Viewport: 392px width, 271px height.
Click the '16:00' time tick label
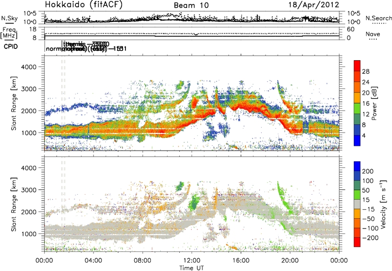[241, 261]
